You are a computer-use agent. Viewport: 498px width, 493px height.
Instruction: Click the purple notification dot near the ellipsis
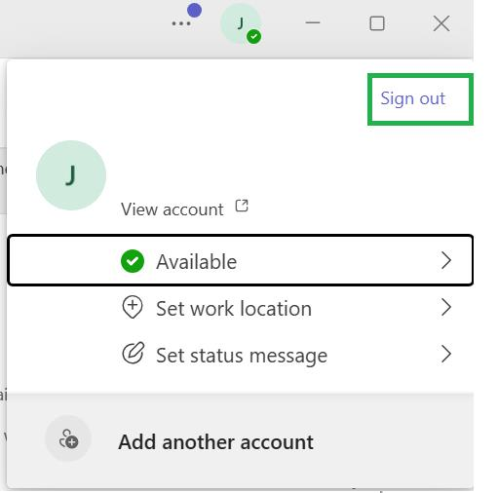tap(194, 11)
